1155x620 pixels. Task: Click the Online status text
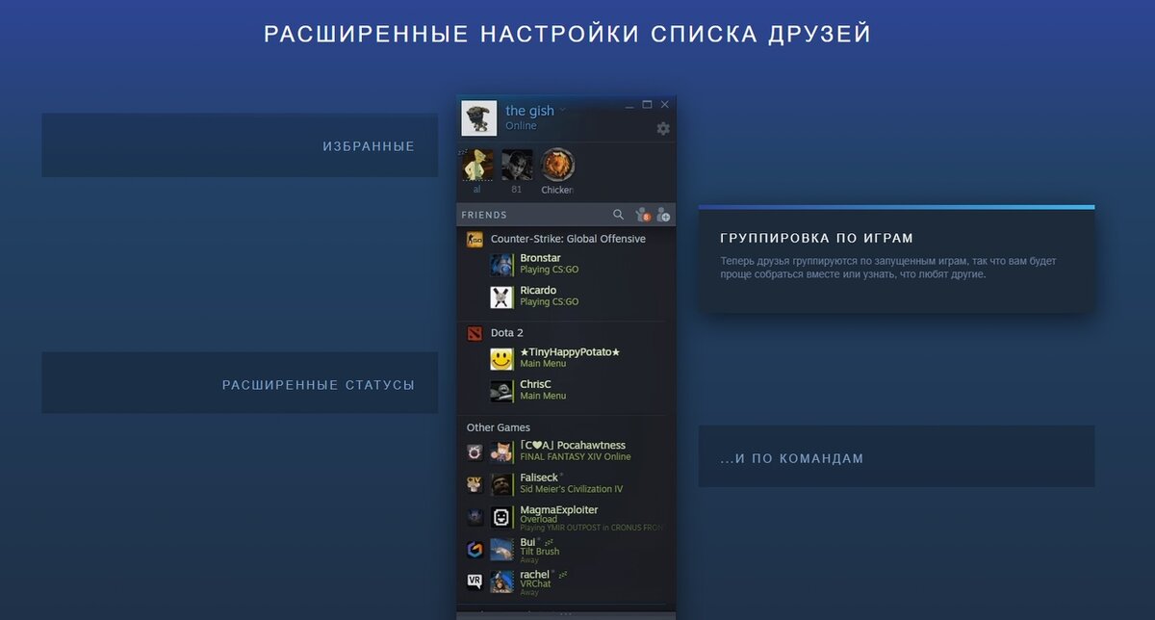tap(521, 126)
